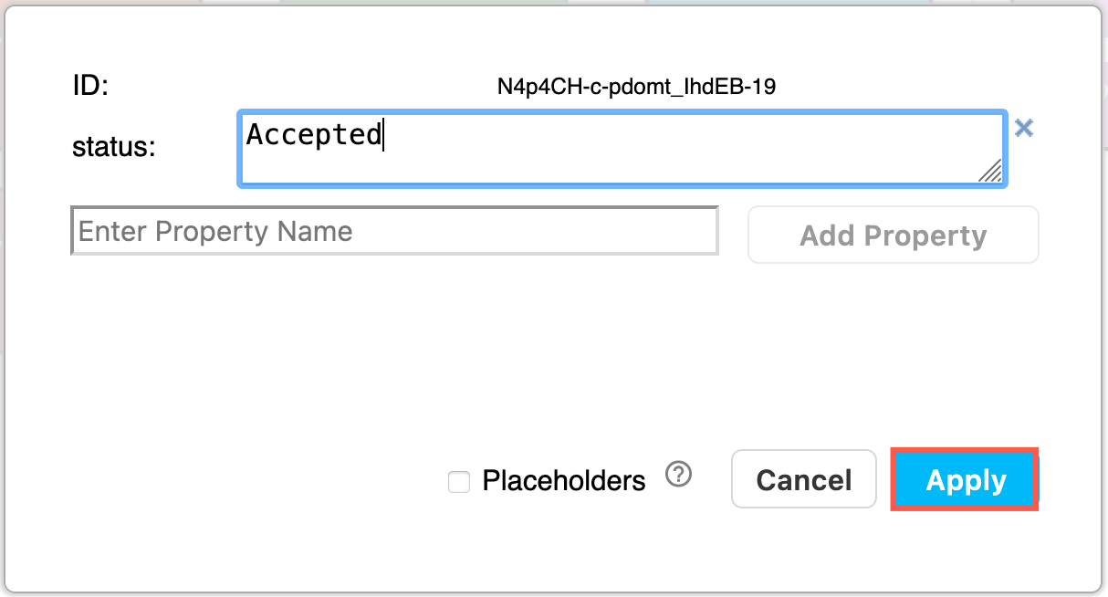Enable the Placeholders checkbox
Viewport: 1108px width, 597px height.
459,481
